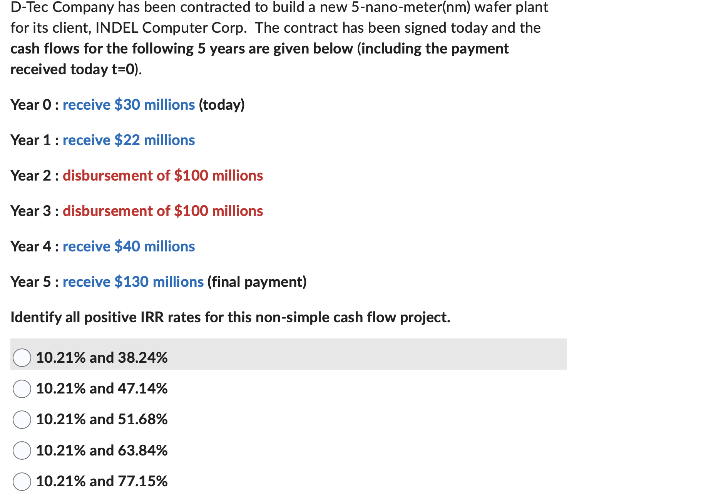716x499 pixels.
Task: Open the 'receive $22 millions' link
Action: pos(129,140)
